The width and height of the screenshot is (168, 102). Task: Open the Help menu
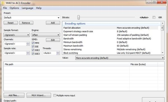point(39,8)
